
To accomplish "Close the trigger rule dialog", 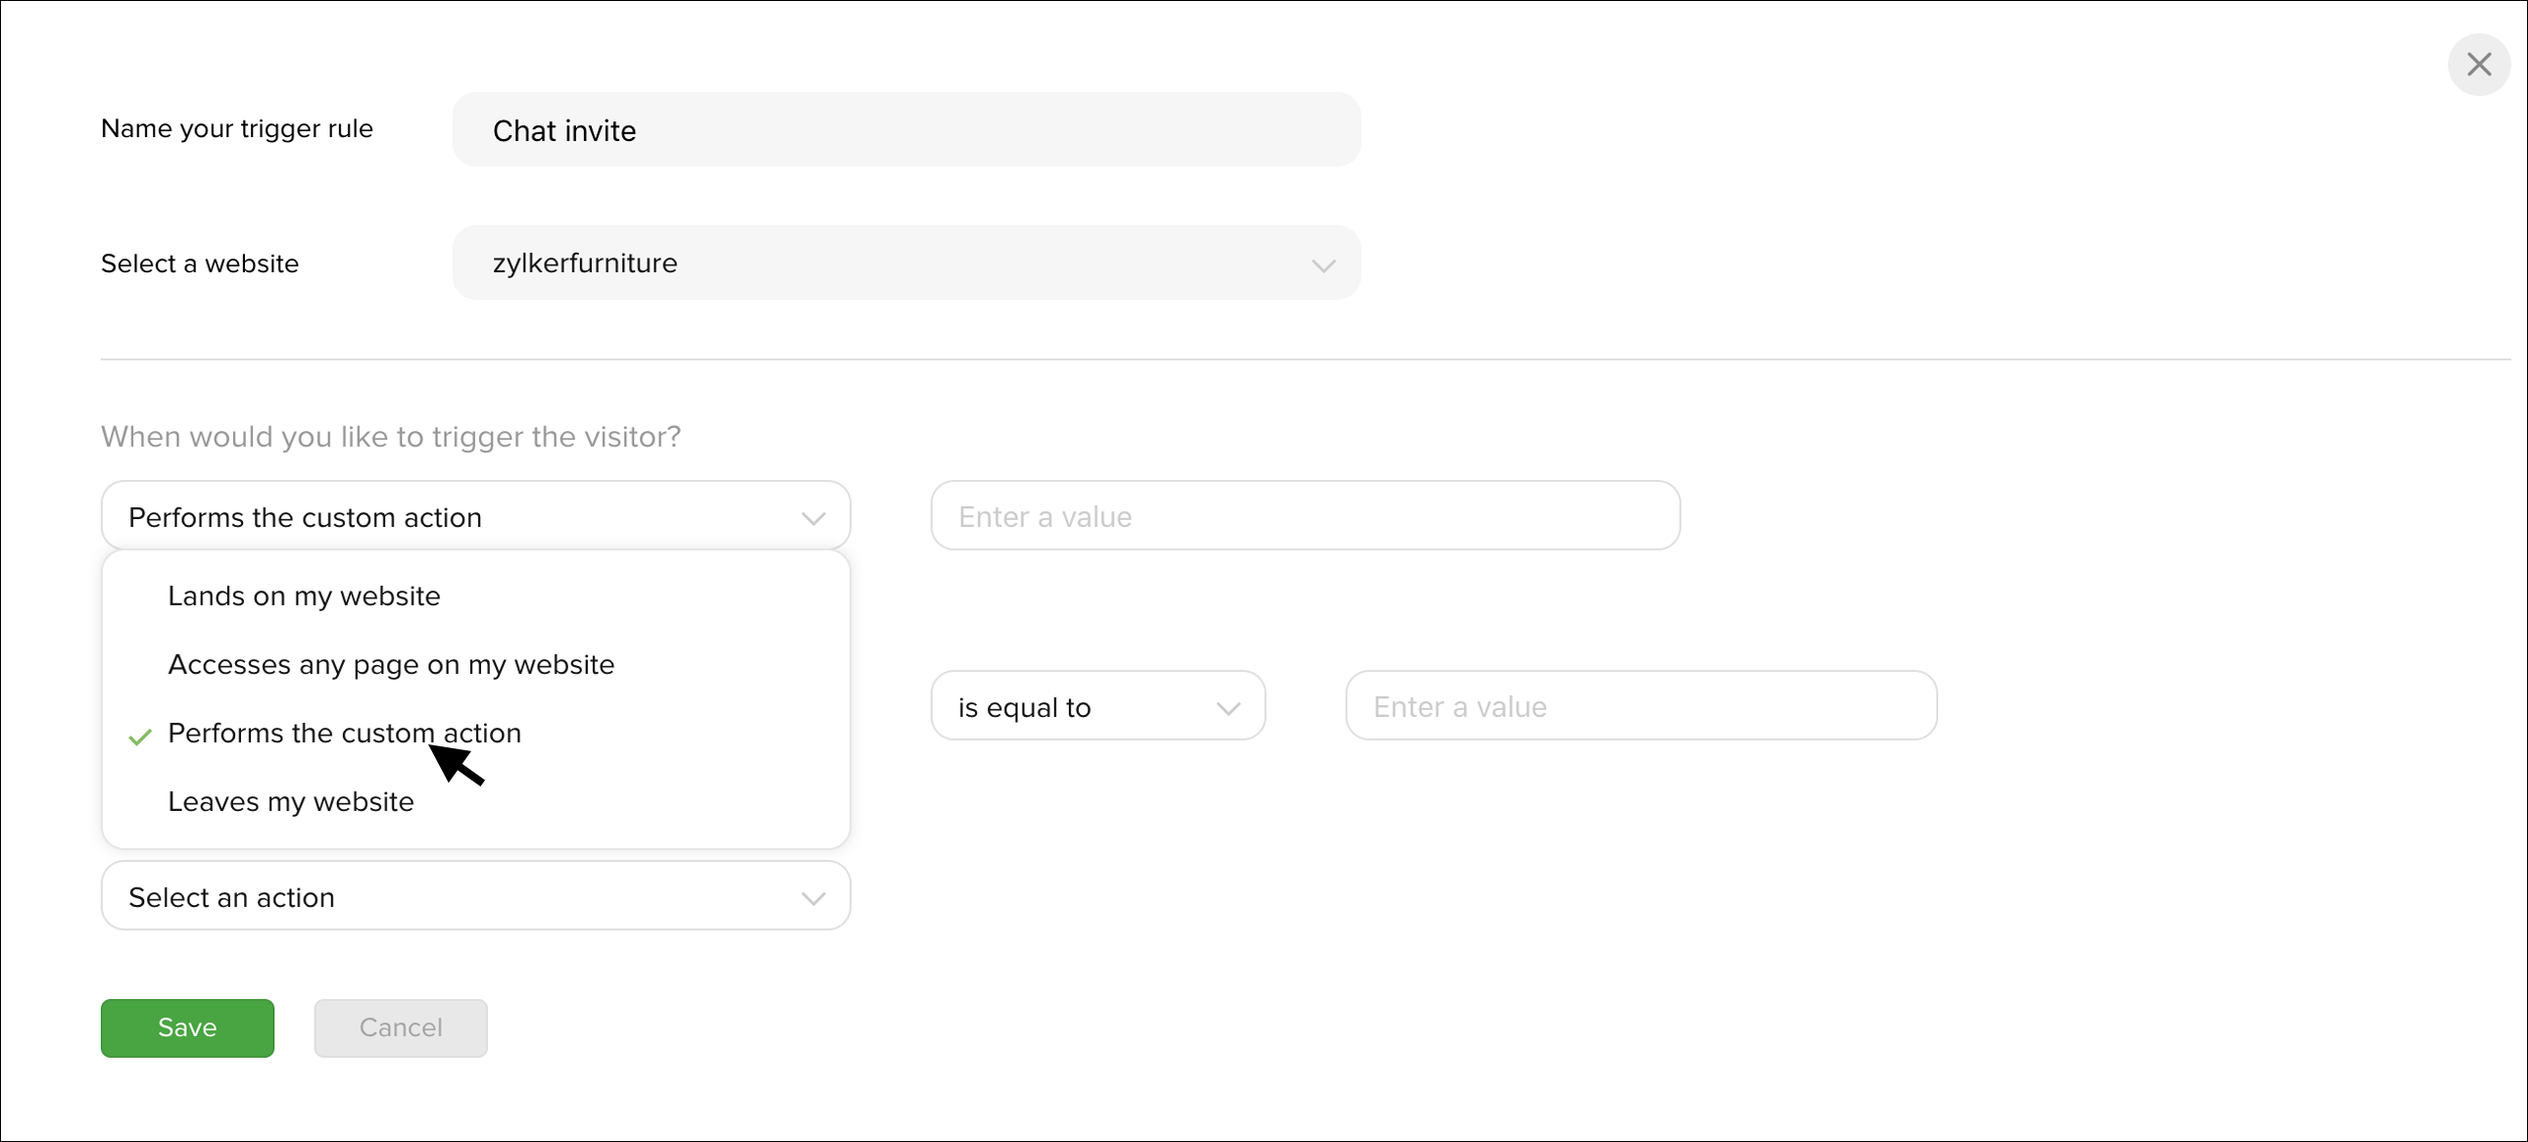I will [x=2478, y=65].
